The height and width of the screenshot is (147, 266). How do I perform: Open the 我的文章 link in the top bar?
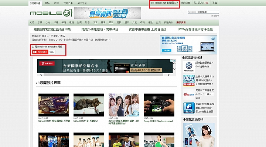coord(185,3)
